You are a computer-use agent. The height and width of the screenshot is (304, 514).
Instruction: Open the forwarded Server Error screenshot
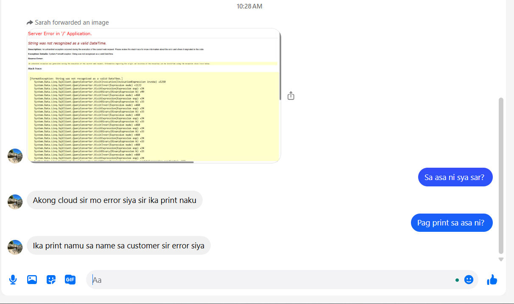click(154, 96)
